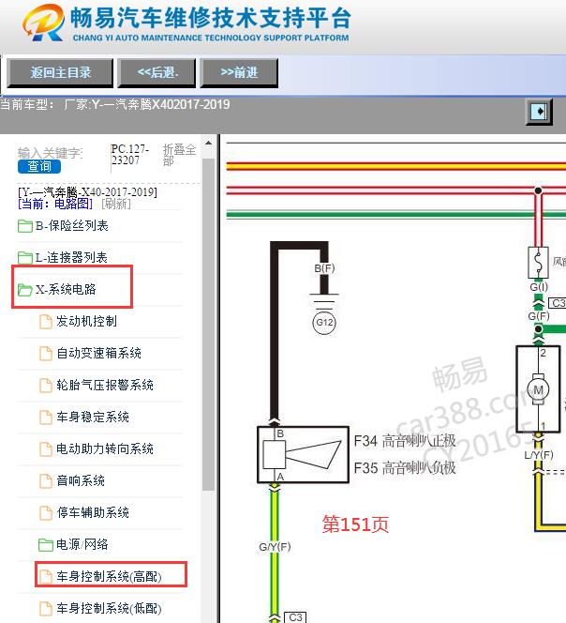566x623 pixels.
Task: Go back with the <<后退 button
Action: click(157, 72)
